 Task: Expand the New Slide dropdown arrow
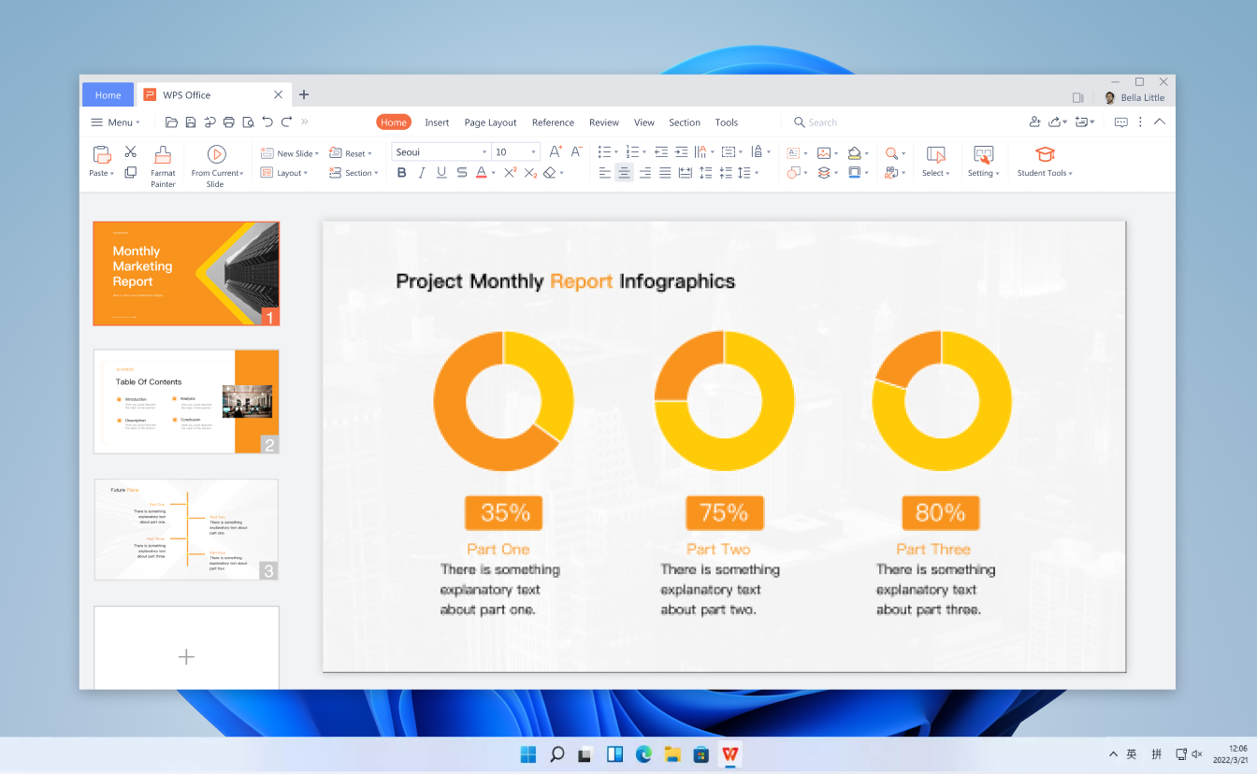pyautogui.click(x=317, y=153)
